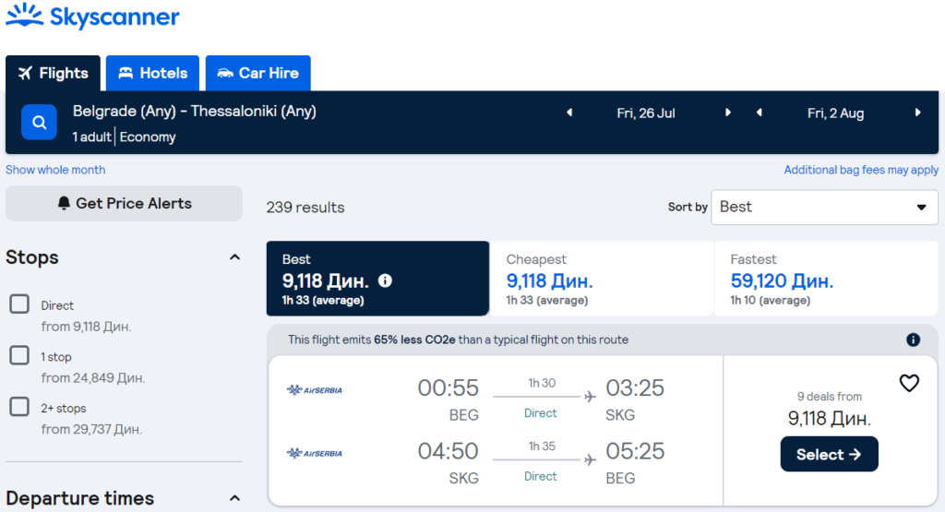This screenshot has width=945, height=512.
Task: Go to previous day for Fri, 26 Jul
Action: point(569,113)
